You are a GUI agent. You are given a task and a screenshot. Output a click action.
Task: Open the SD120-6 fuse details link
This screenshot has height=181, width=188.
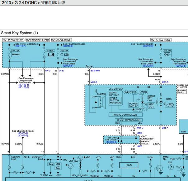pos(68,66)
